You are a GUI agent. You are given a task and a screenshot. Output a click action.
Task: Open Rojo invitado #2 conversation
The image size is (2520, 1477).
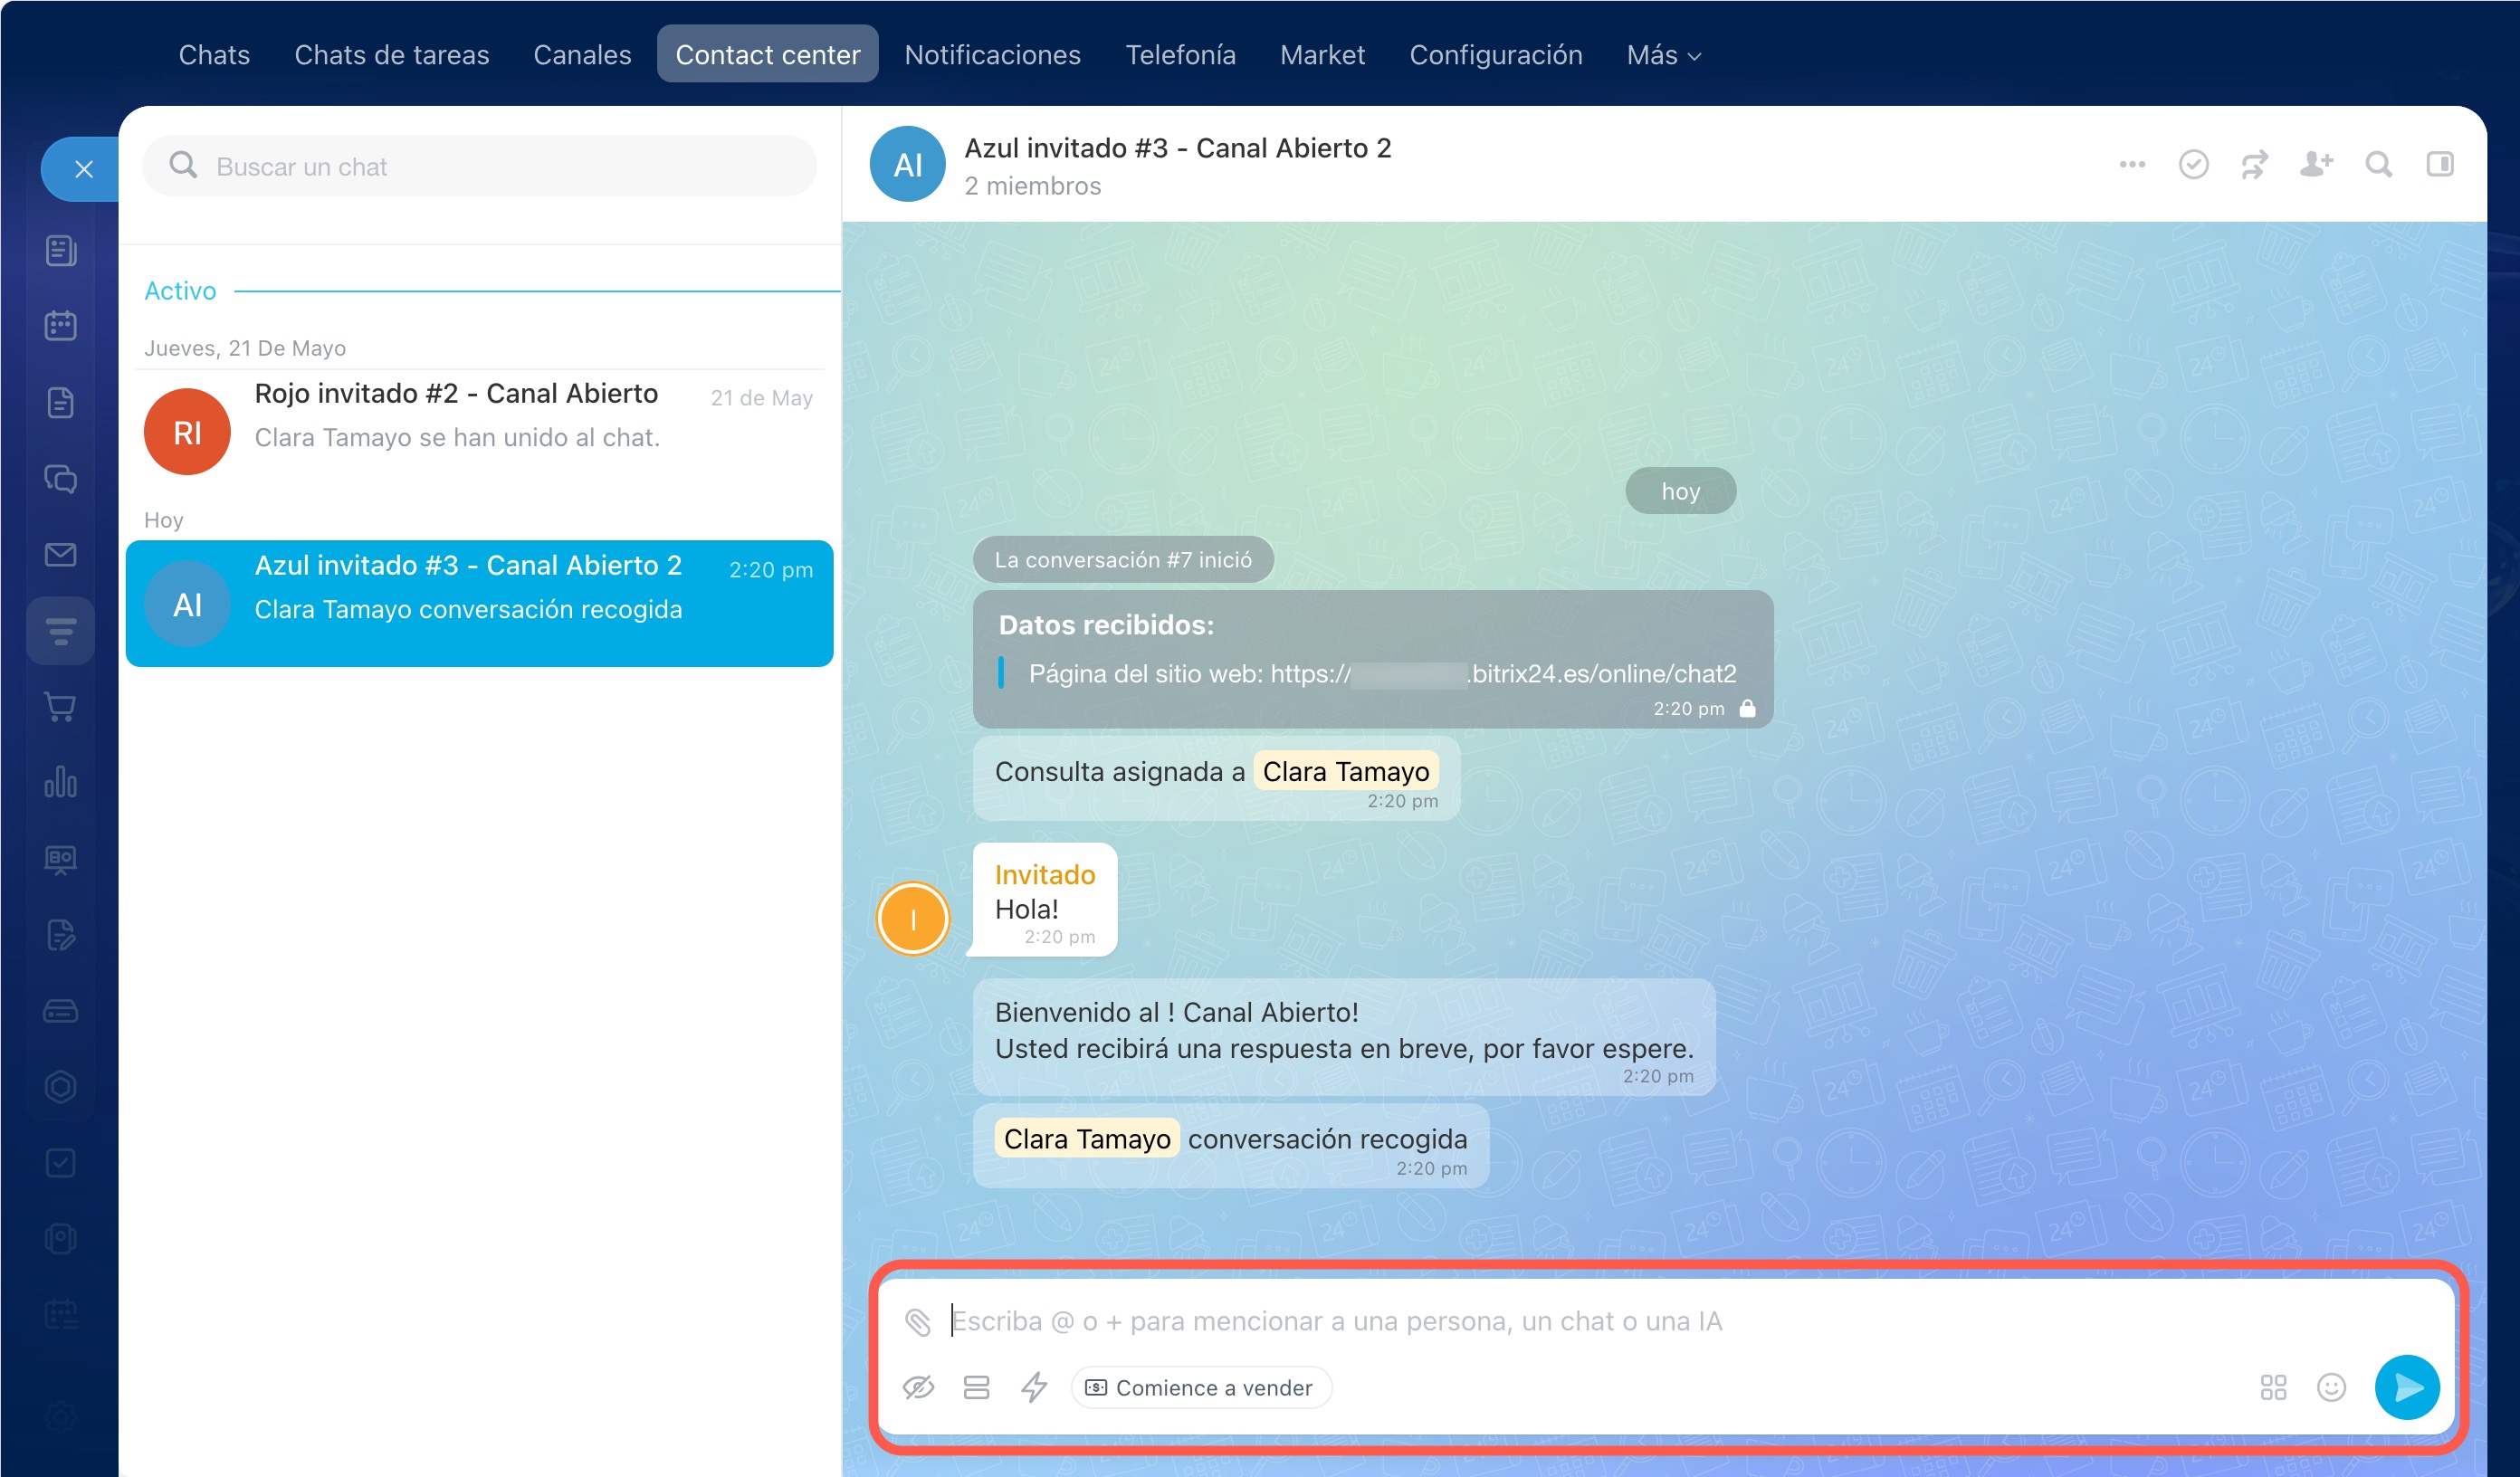click(x=479, y=425)
